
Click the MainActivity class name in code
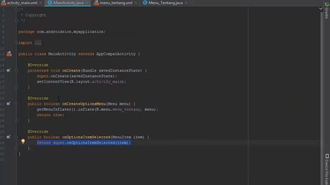click(62, 54)
